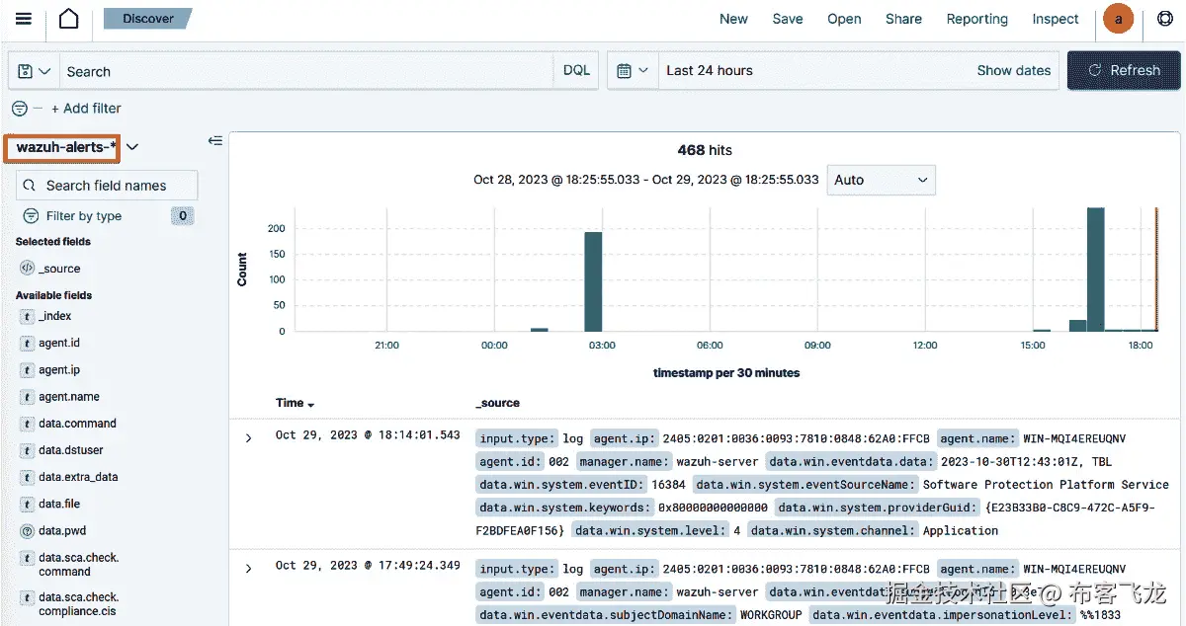Open the Auto interval dropdown
Viewport: 1186px width, 626px height.
(x=881, y=180)
